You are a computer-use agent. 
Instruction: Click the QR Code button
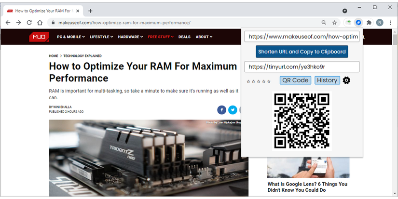[x=295, y=80]
